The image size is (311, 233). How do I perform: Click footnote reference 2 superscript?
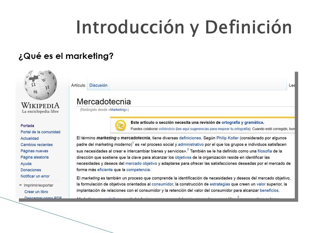tap(188, 149)
